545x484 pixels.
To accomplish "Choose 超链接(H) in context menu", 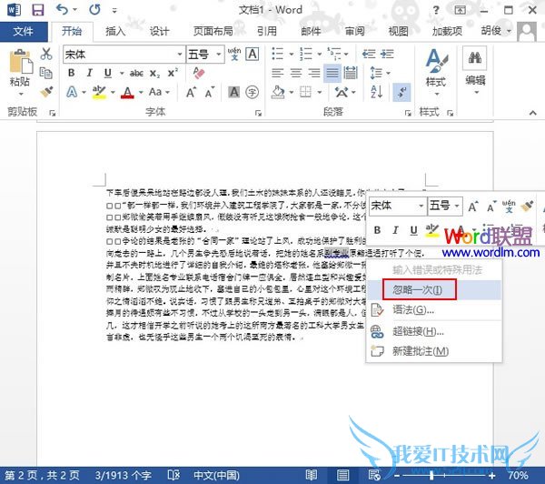I will tap(434, 331).
